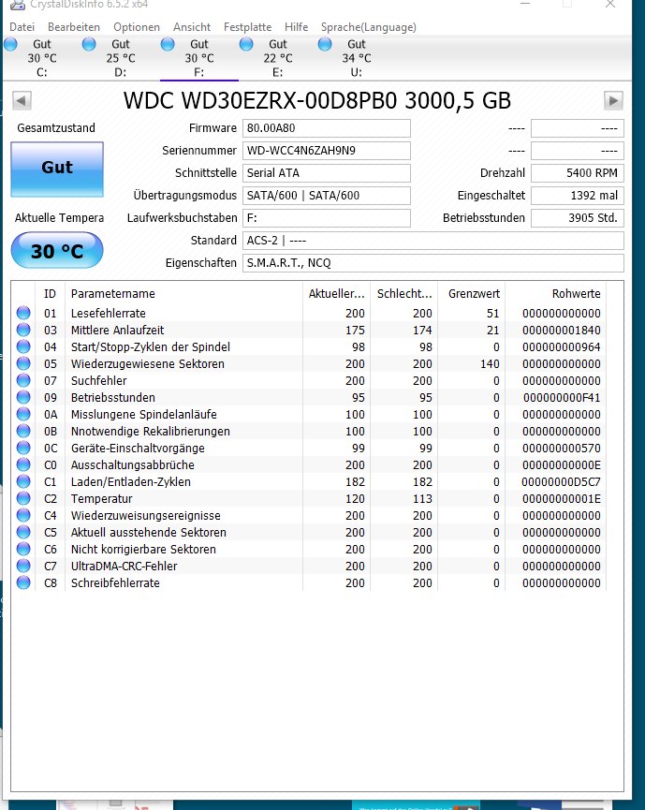Image resolution: width=645 pixels, height=810 pixels.
Task: Click status orb for Ausschaltungsabbrüche row
Action: point(23,464)
